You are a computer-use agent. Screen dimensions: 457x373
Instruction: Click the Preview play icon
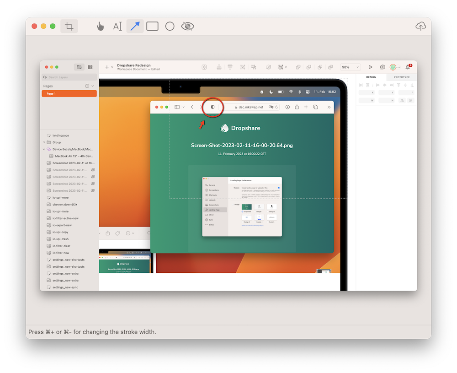point(371,67)
